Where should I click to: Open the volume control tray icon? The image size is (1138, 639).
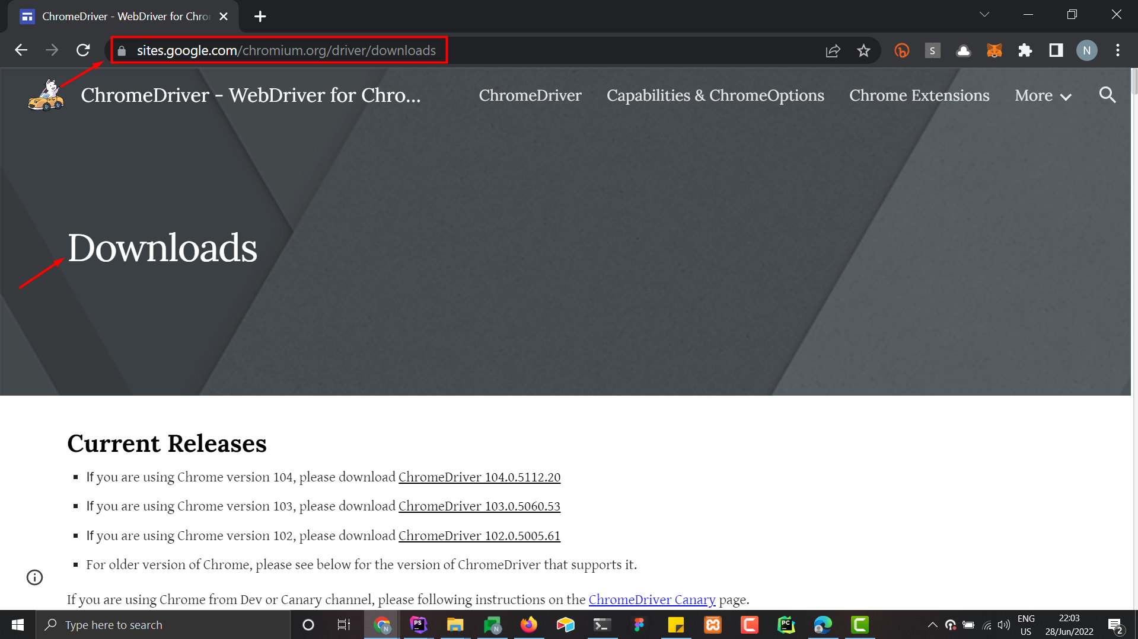(x=1004, y=625)
